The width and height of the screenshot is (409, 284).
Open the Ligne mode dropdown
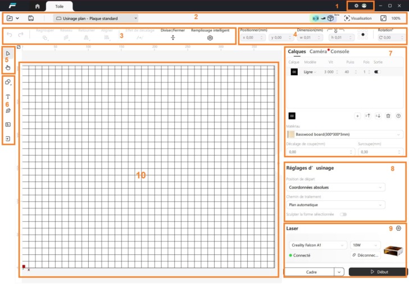310,72
